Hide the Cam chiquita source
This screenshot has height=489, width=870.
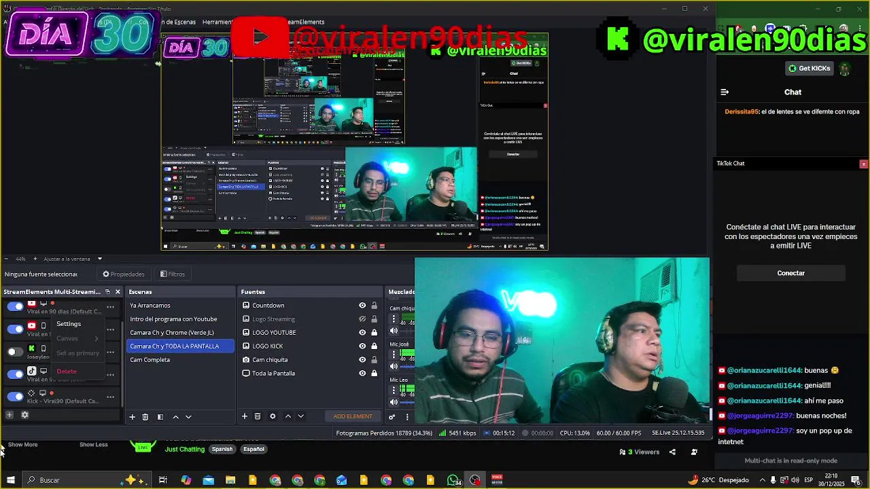(x=362, y=360)
